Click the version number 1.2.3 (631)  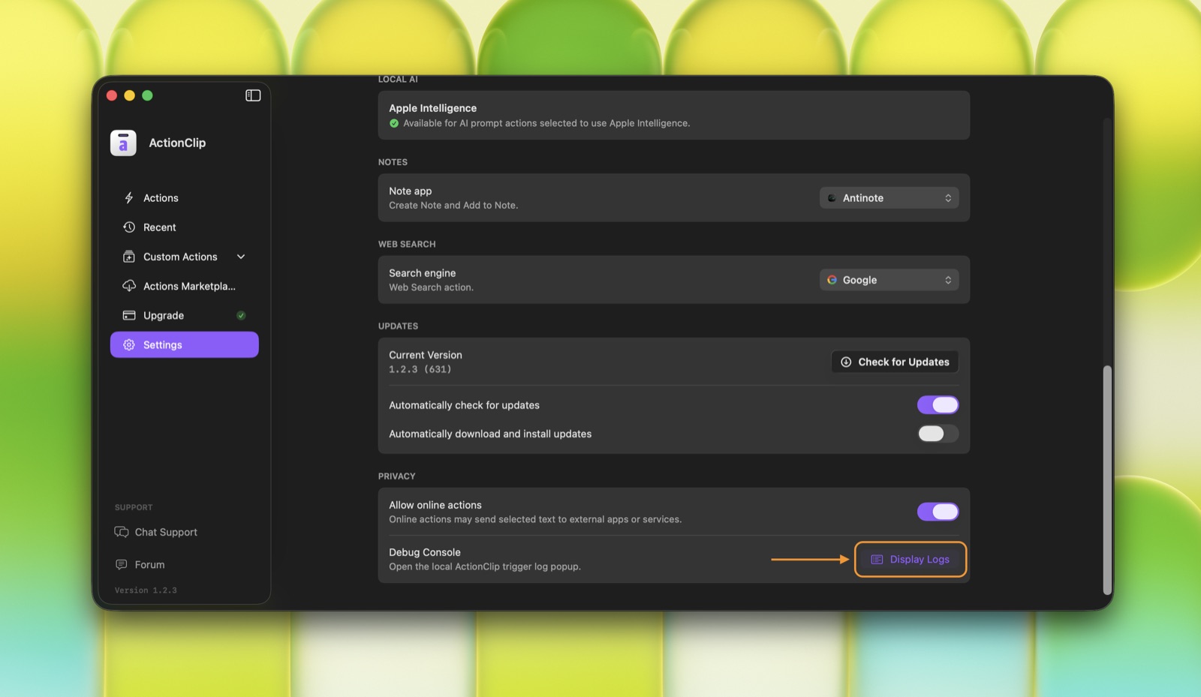(x=420, y=369)
